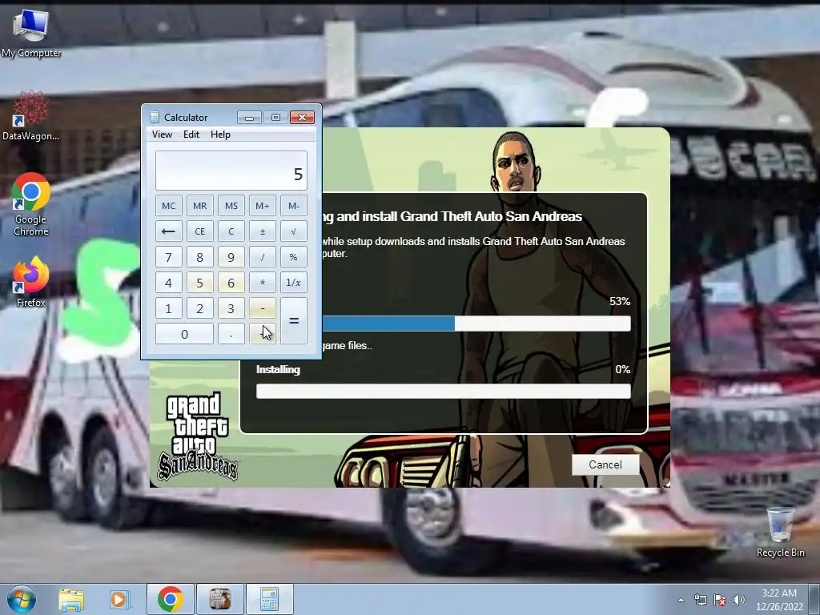Click the equals key
The width and height of the screenshot is (820, 615).
click(x=294, y=321)
